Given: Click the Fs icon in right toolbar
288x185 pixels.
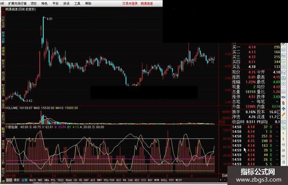Looking at the screenshot, I should pyautogui.click(x=283, y=122).
